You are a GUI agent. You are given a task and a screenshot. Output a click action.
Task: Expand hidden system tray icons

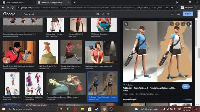(x=161, y=109)
